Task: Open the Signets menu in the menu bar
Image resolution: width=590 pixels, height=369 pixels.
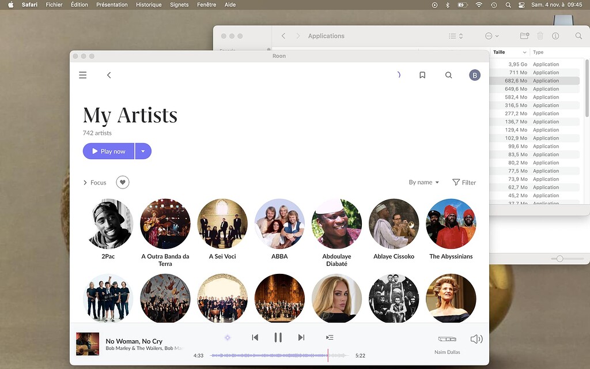Action: [x=179, y=5]
